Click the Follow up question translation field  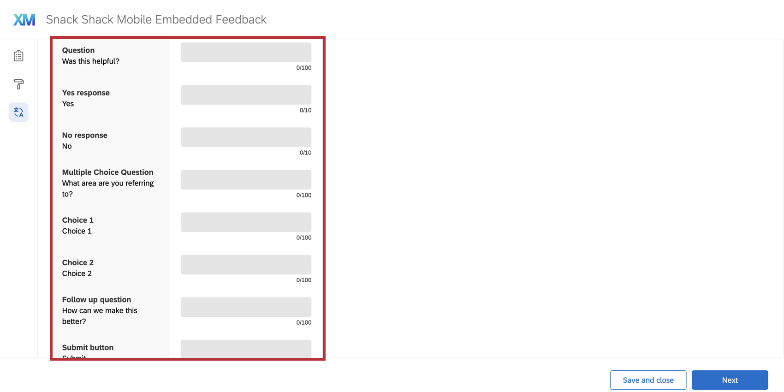[x=246, y=307]
